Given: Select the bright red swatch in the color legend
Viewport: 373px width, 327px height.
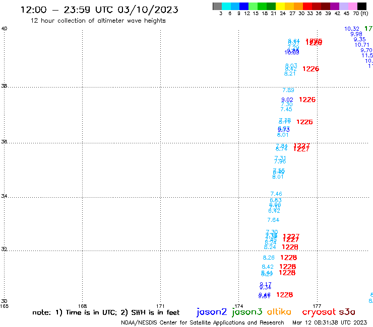Looking at the screenshot, I should [x=307, y=6].
